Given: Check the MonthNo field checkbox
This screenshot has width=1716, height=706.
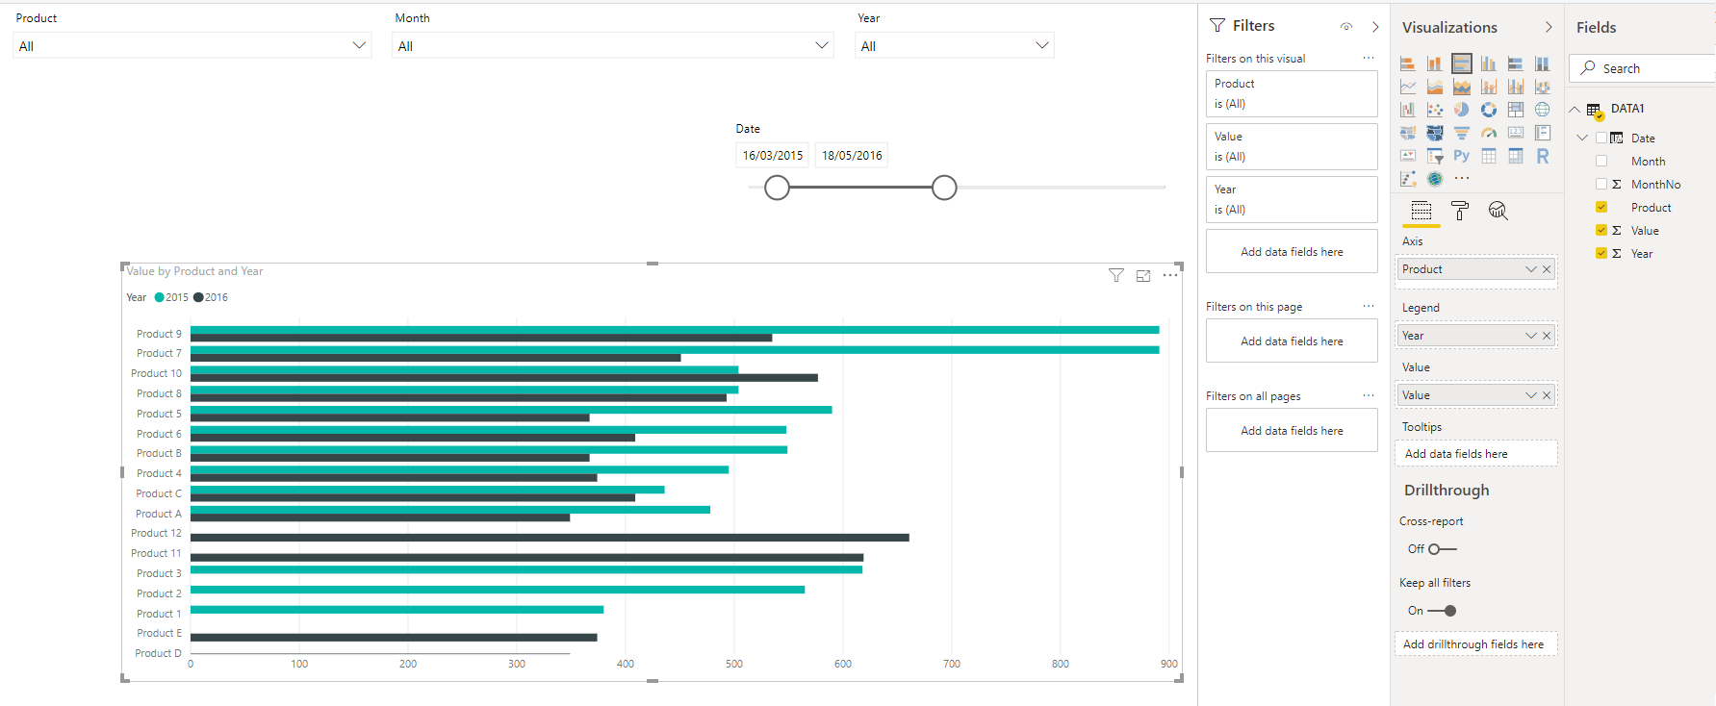Looking at the screenshot, I should pos(1601,184).
